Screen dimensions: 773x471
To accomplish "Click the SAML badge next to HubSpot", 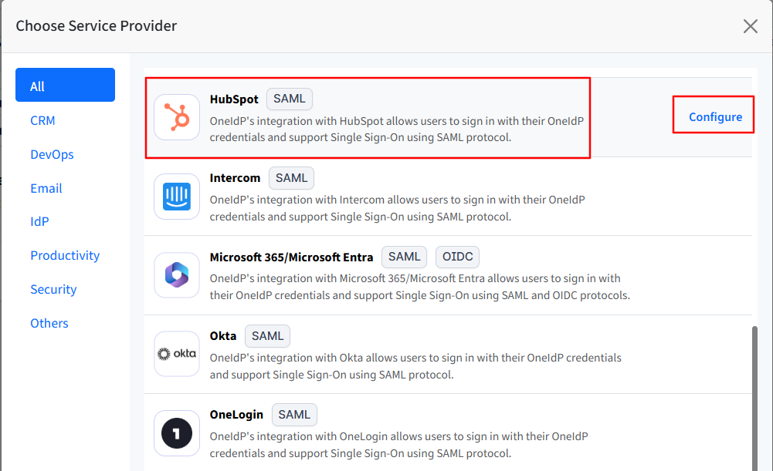I will click(289, 99).
